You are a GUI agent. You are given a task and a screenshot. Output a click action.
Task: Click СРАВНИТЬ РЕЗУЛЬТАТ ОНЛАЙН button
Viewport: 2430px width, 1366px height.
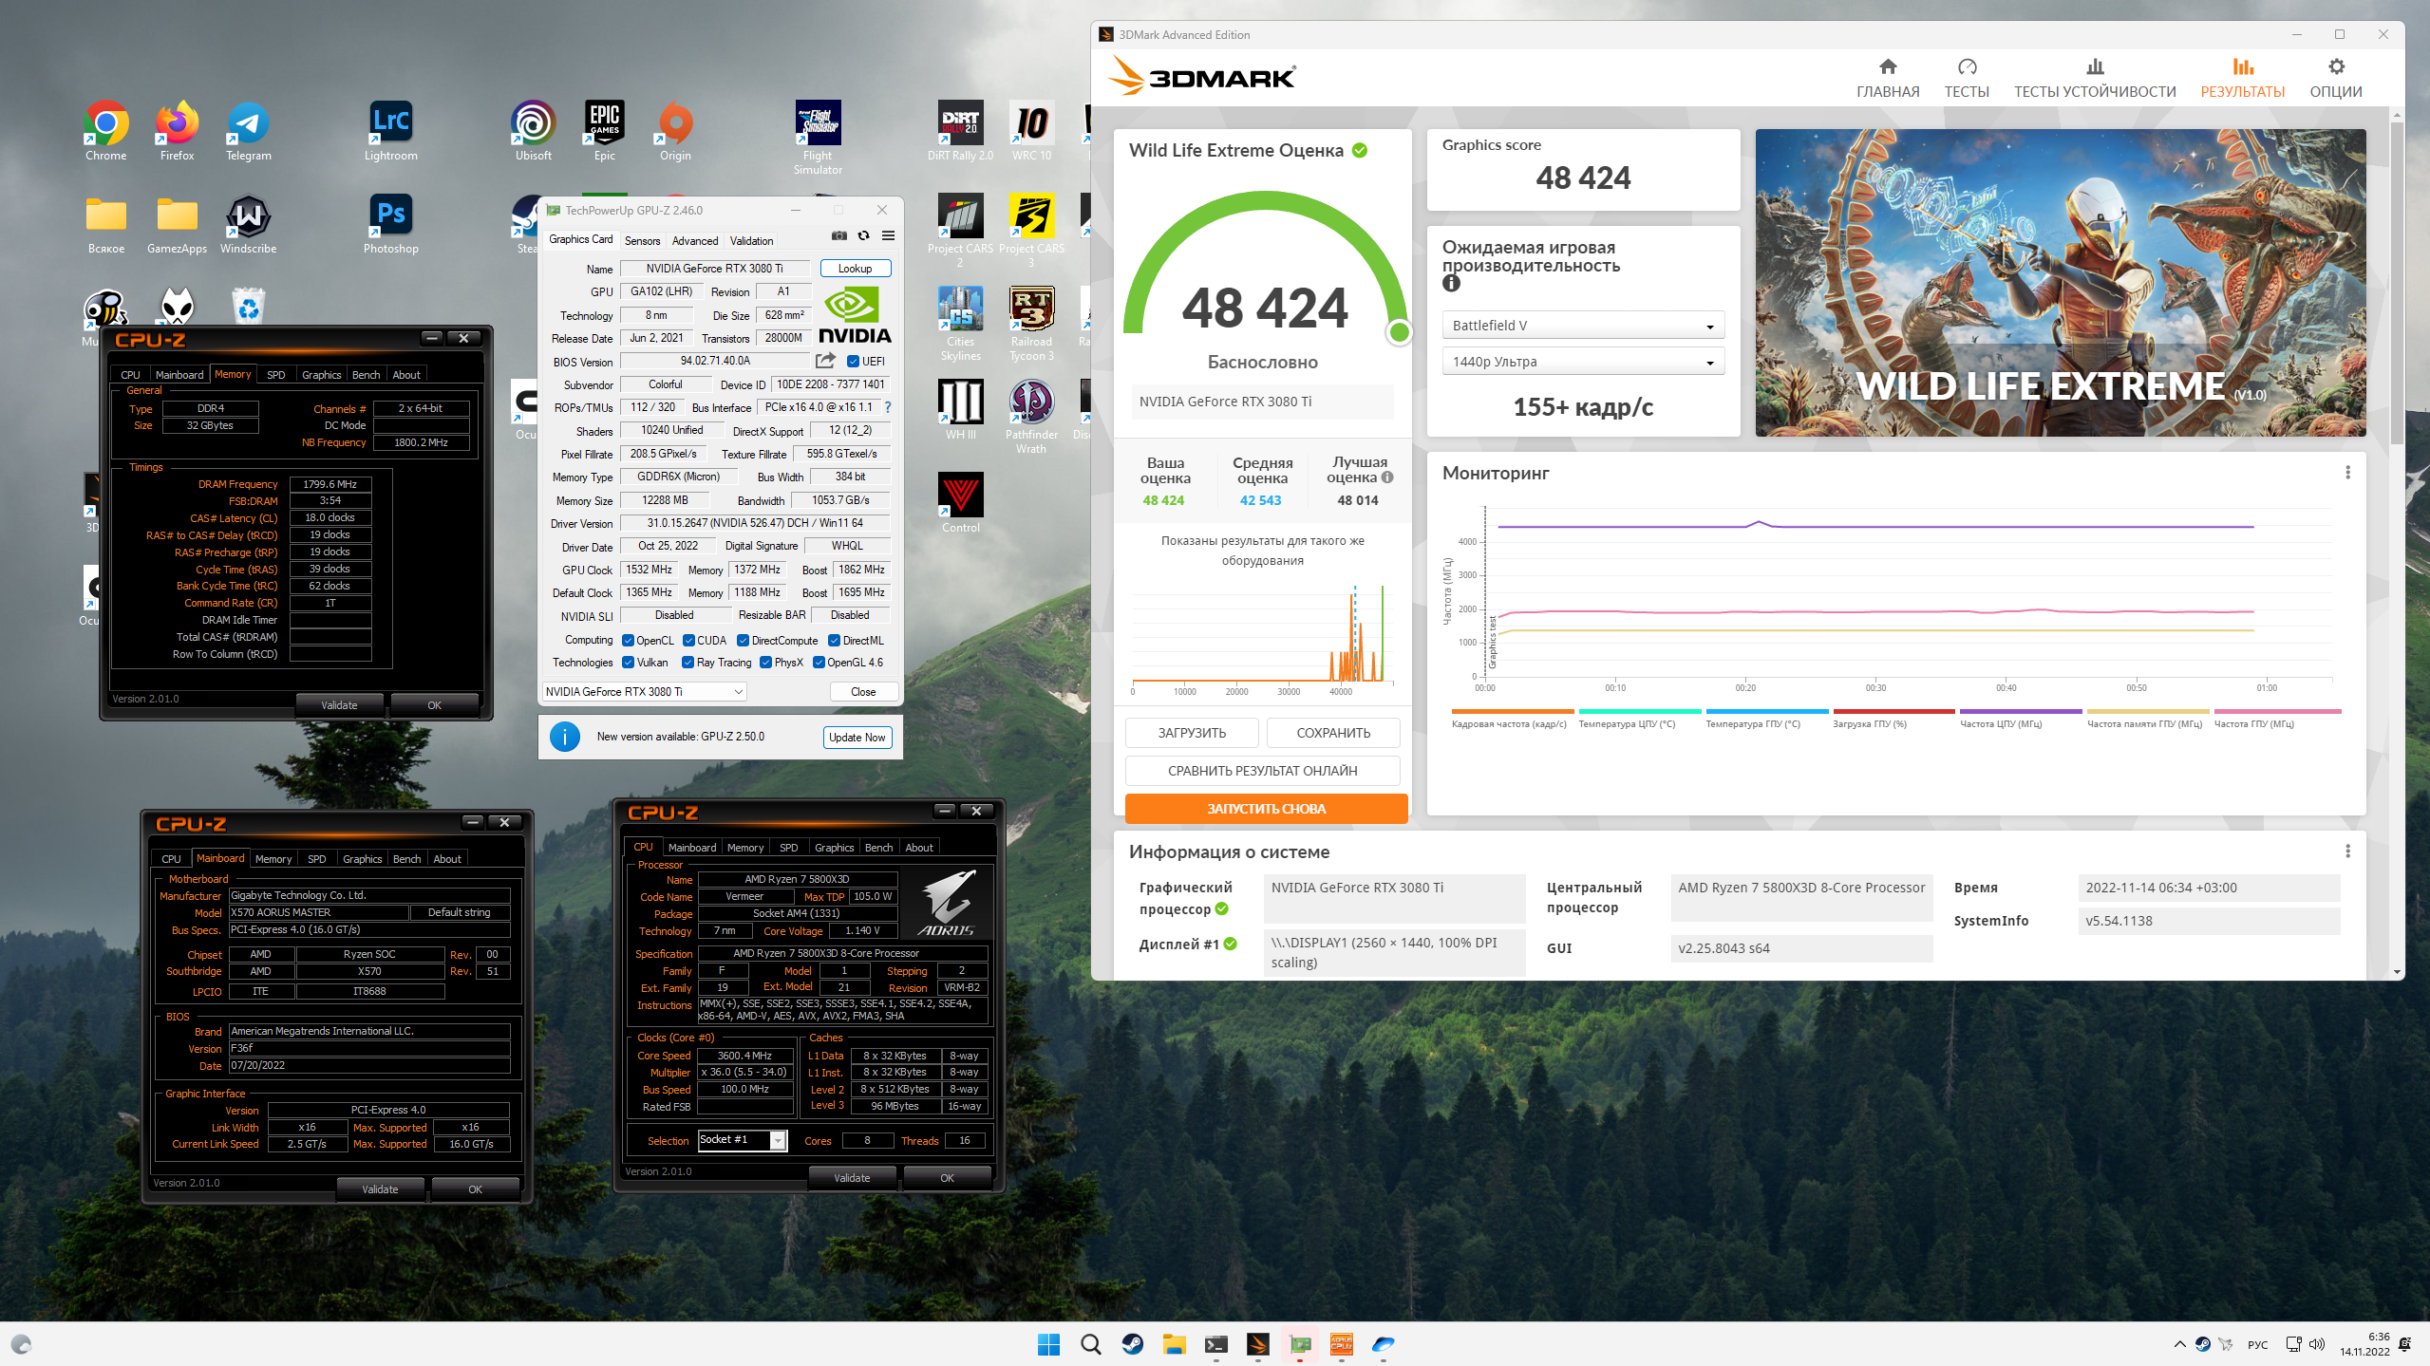coord(1262,771)
